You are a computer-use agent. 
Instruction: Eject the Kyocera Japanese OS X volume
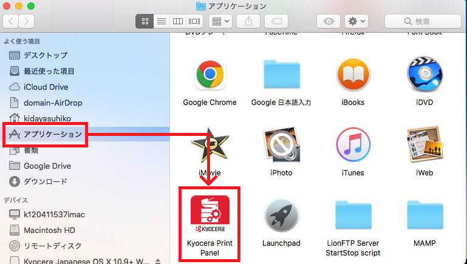(x=159, y=261)
